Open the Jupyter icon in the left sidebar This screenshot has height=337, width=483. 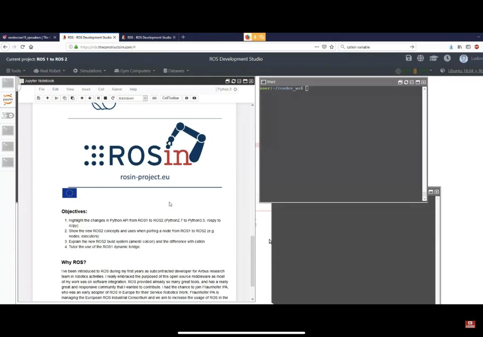click(8, 99)
